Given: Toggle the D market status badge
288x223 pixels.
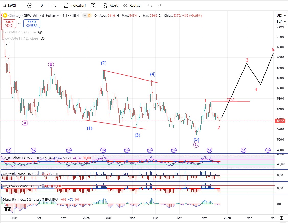Looking at the screenshot, I should [x=89, y=15].
